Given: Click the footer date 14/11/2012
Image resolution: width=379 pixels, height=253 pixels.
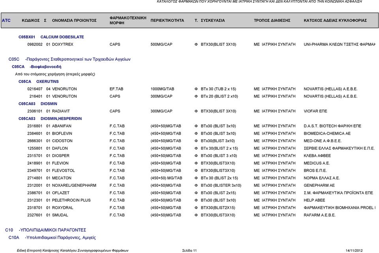Looking at the screenshot, I should (x=354, y=251).
